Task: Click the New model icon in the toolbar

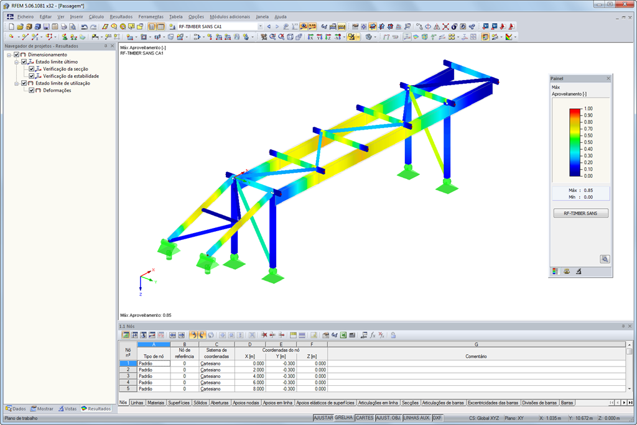Action: pos(11,27)
